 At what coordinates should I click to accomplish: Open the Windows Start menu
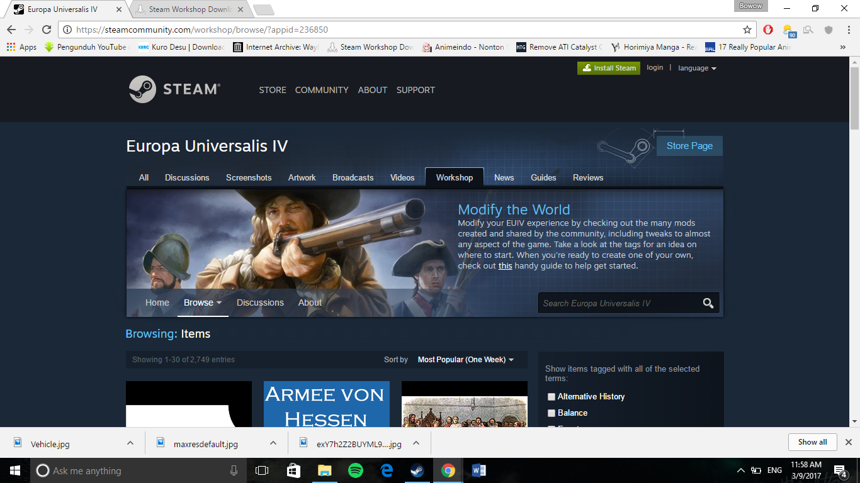pos(15,470)
